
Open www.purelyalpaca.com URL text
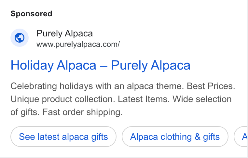pyautogui.click(x=78, y=45)
